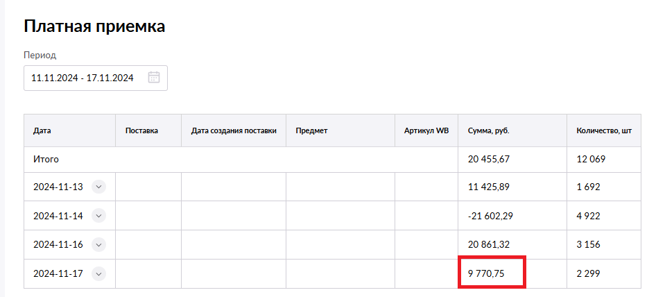Click the Количество, шт column header
The image size is (665, 297).
pos(603,130)
